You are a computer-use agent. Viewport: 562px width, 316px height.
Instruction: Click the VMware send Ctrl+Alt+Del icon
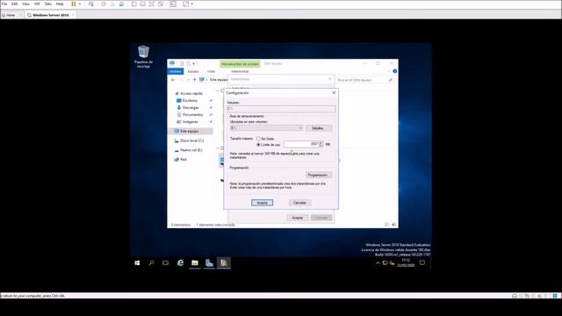click(x=91, y=4)
